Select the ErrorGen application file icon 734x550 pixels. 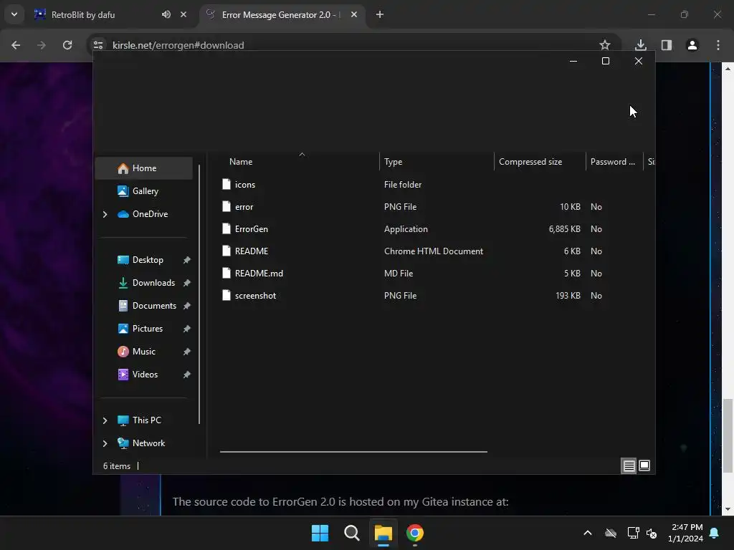click(x=227, y=228)
